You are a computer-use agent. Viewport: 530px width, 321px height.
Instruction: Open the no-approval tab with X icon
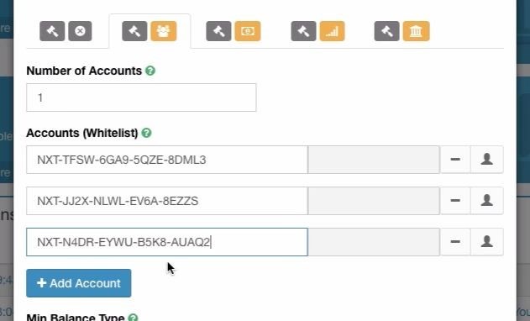66,31
